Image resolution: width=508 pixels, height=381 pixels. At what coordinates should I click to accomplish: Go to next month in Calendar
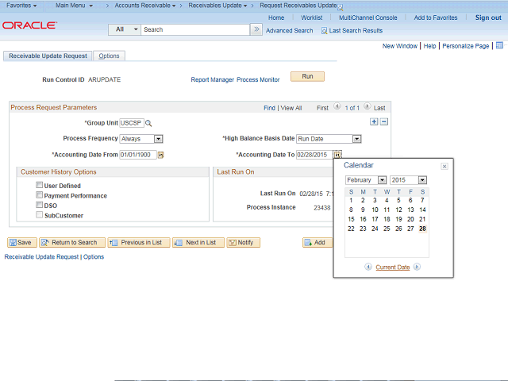coord(417,267)
